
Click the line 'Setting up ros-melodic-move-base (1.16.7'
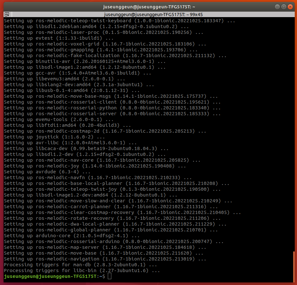point(103,253)
